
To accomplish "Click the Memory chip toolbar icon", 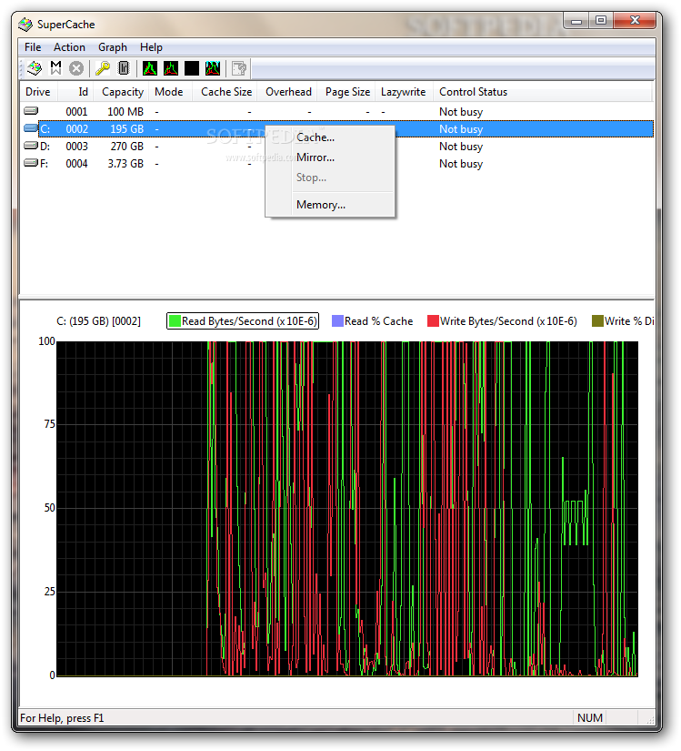I will click(x=124, y=68).
